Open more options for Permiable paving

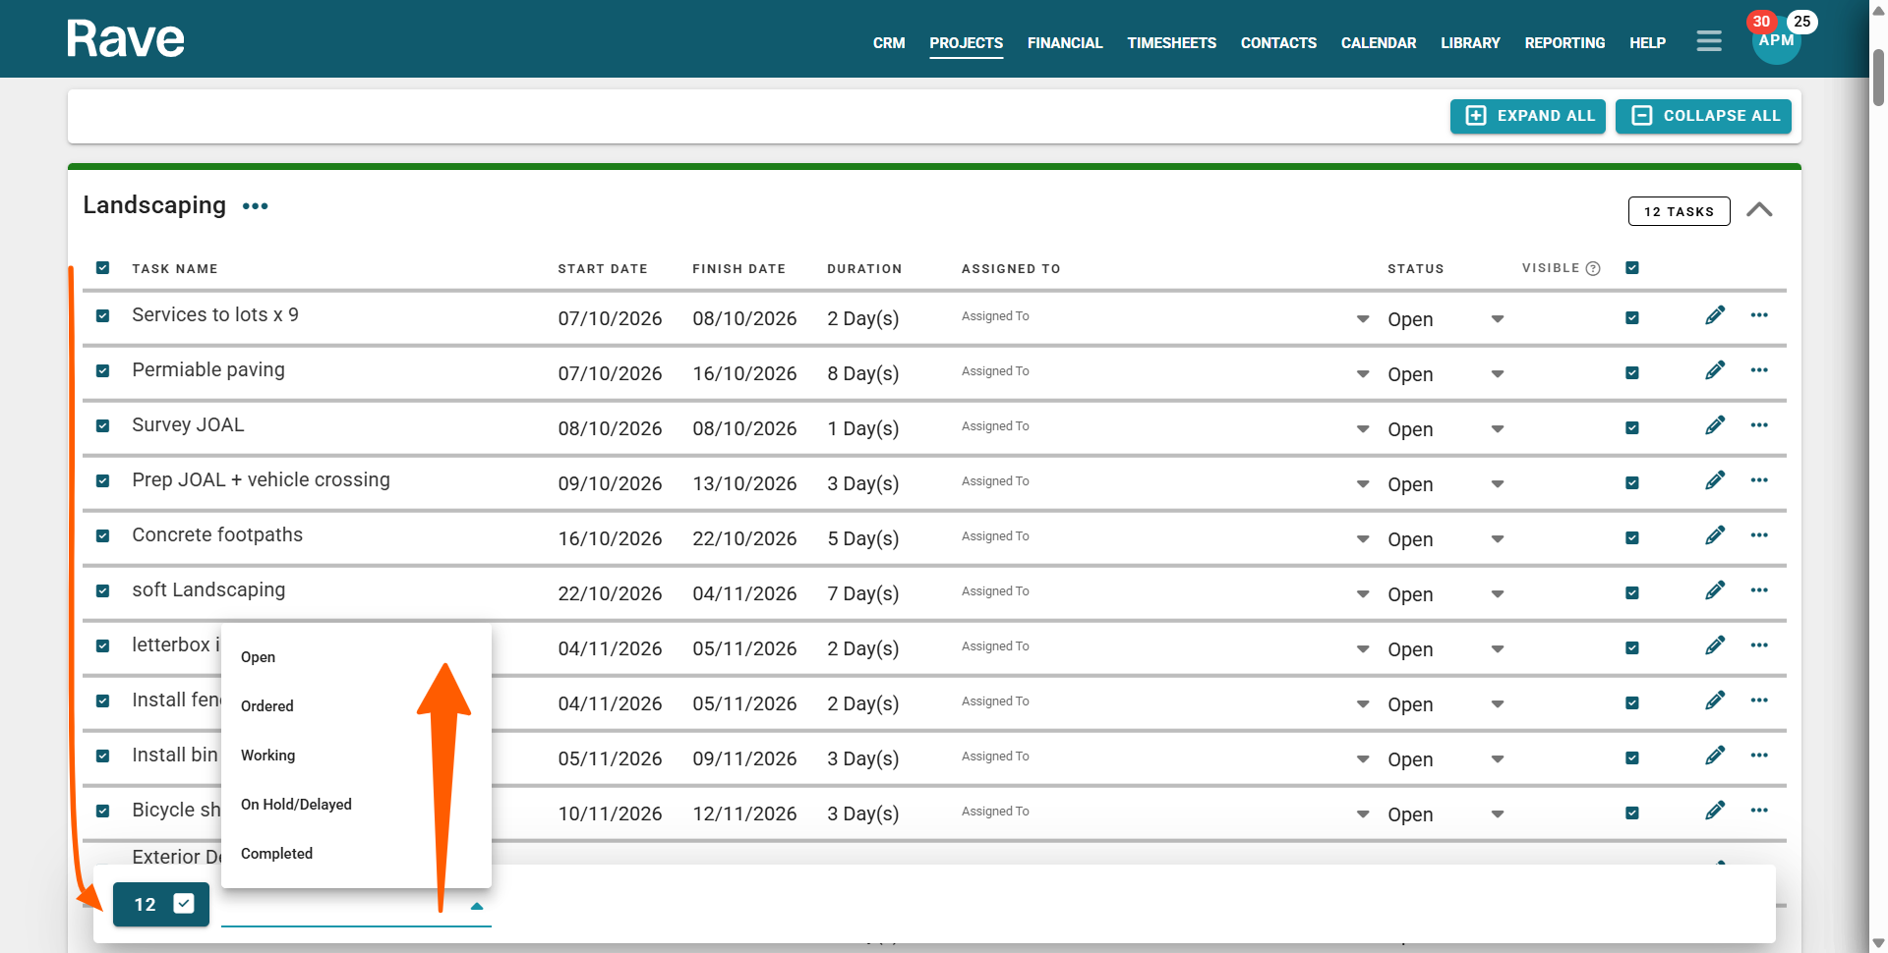1759,370
